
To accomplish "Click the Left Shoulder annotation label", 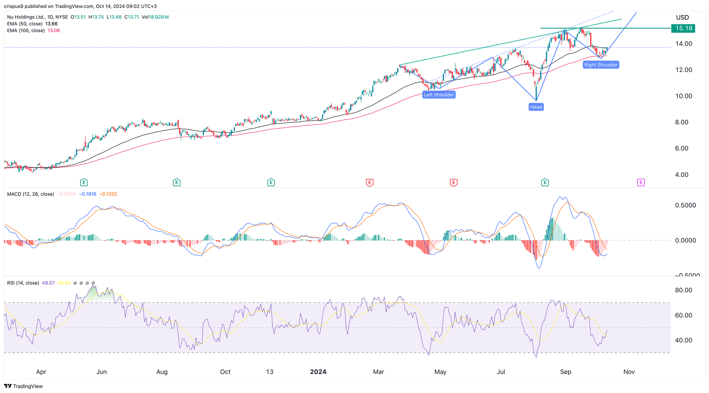I will pos(439,94).
